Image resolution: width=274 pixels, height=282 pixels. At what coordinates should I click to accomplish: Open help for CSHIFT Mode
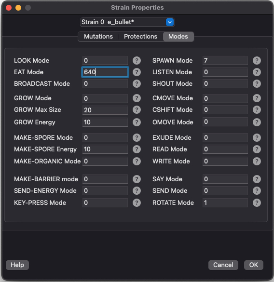pyautogui.click(x=257, y=110)
